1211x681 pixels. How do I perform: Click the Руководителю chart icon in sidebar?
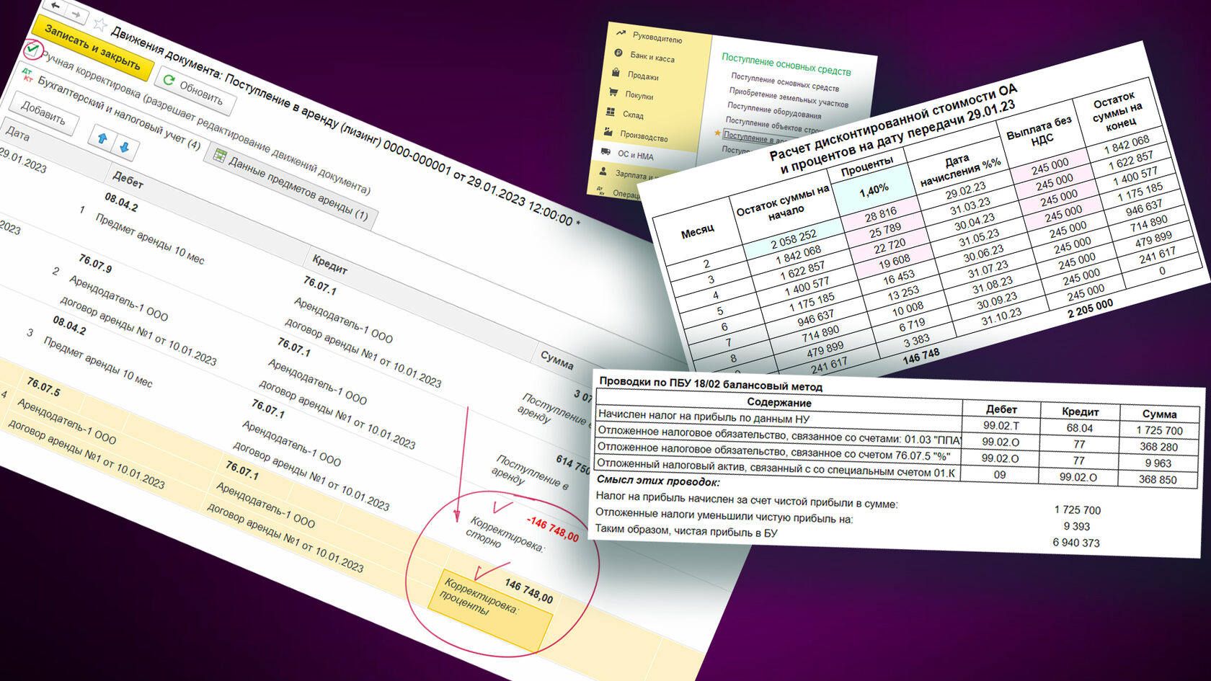[x=621, y=32]
